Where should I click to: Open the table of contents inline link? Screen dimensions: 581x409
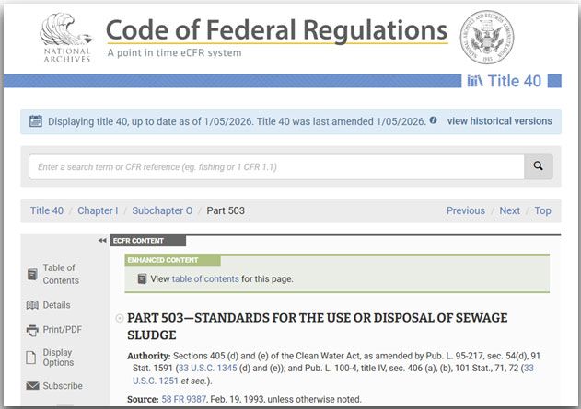(x=205, y=278)
